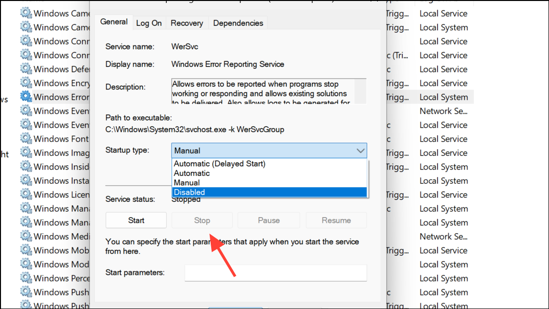This screenshot has width=549, height=309.
Task: Click the Stop service button
Action: (202, 221)
